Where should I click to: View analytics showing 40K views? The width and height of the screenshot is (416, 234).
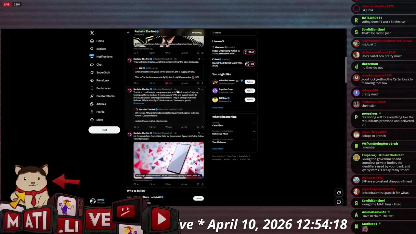[182, 83]
